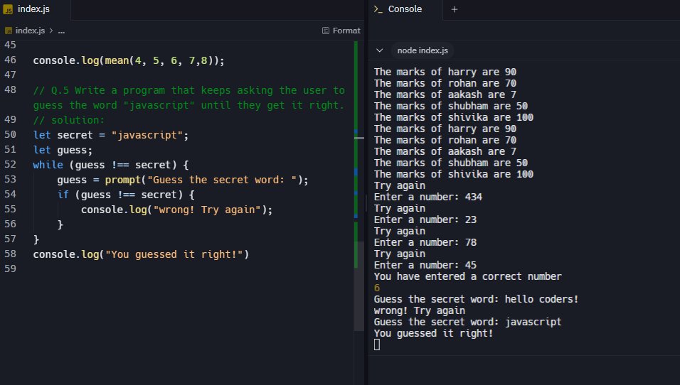
Task: Click console output 'Guess the secret word: javascript'
Action: coord(467,322)
